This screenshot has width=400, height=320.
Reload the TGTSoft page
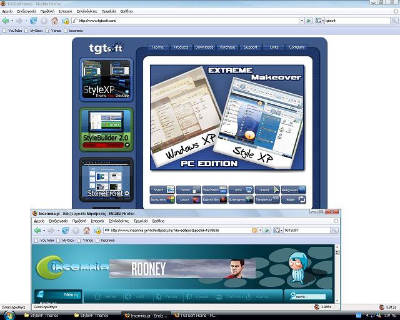coord(33,21)
